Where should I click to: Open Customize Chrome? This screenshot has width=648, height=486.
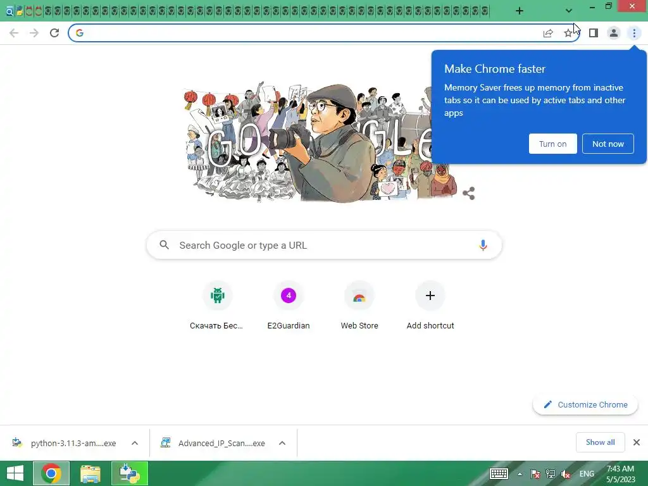[585, 404]
